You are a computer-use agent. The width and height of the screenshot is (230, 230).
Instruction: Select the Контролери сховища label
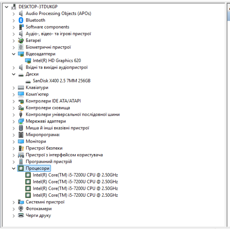tap(48, 108)
